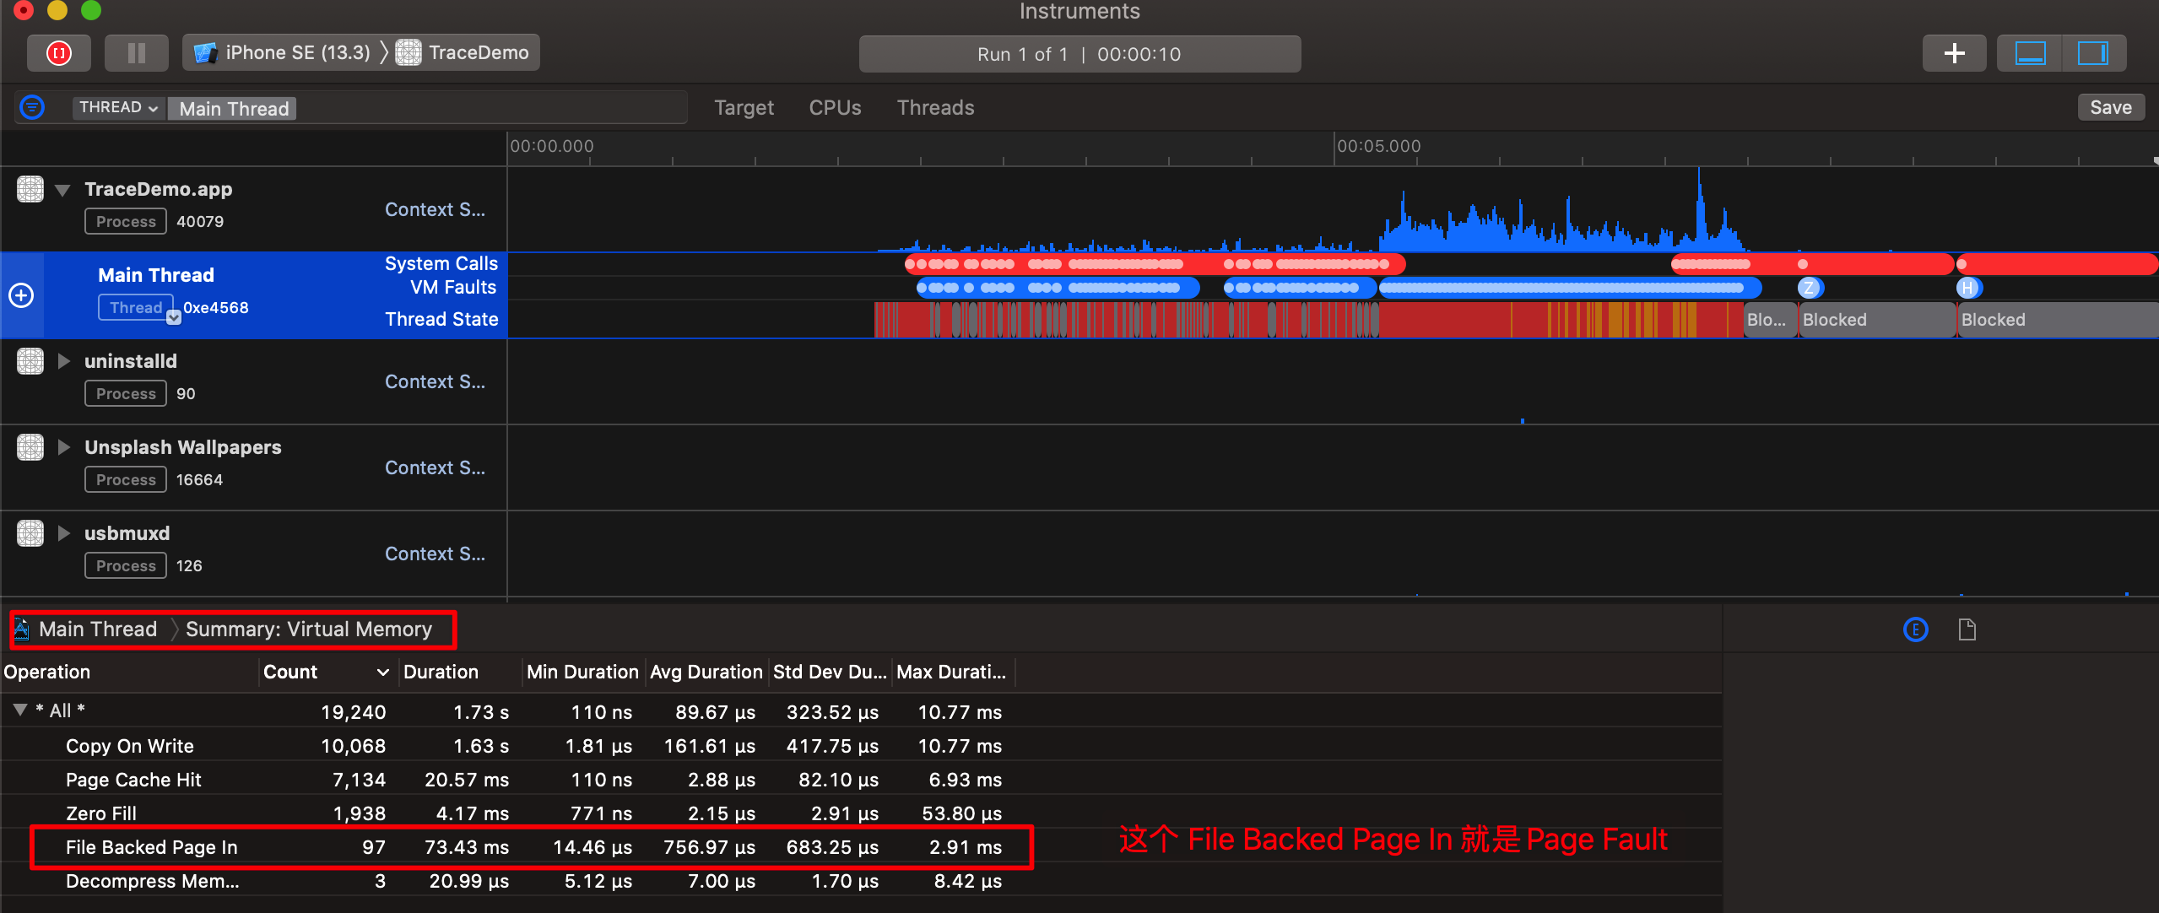Expand the Unsplash Wallpapers process row
Viewport: 2159px width, 913px height.
64,447
